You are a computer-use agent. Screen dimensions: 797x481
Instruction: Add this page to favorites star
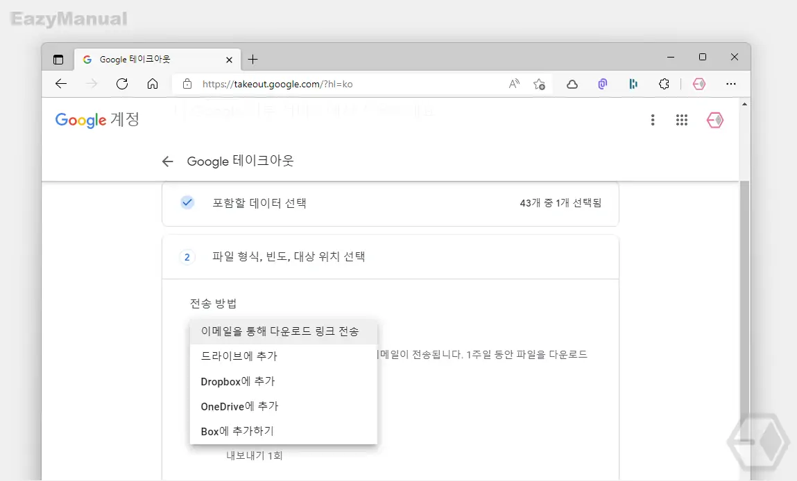point(539,84)
